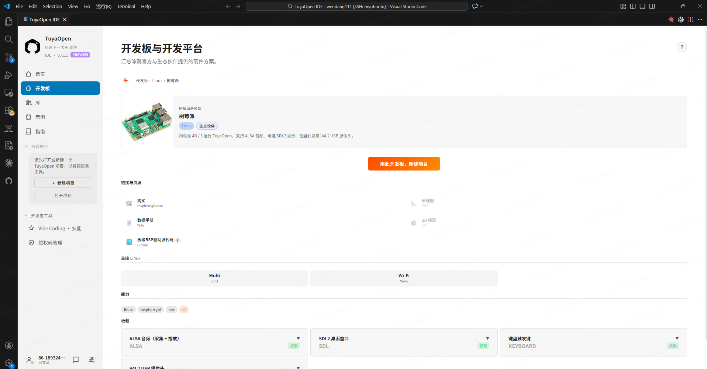Navigate back with title bar arrow
Screen dimensions: 707x369
coord(228,6)
